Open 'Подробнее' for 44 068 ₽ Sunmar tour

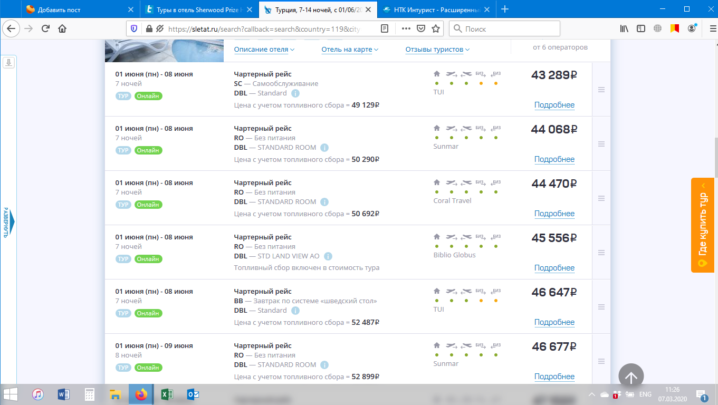click(554, 159)
